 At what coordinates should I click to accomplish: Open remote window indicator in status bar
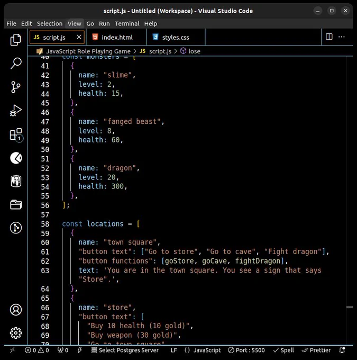12,350
